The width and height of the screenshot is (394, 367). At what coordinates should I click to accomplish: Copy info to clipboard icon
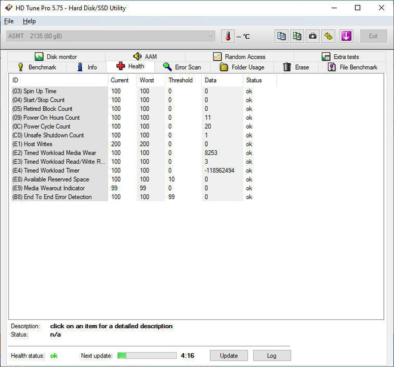pos(281,36)
